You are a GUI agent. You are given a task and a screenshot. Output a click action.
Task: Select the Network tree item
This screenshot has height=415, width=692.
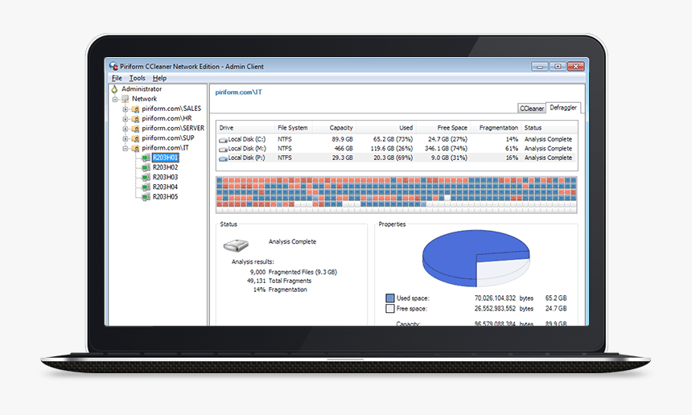(144, 99)
